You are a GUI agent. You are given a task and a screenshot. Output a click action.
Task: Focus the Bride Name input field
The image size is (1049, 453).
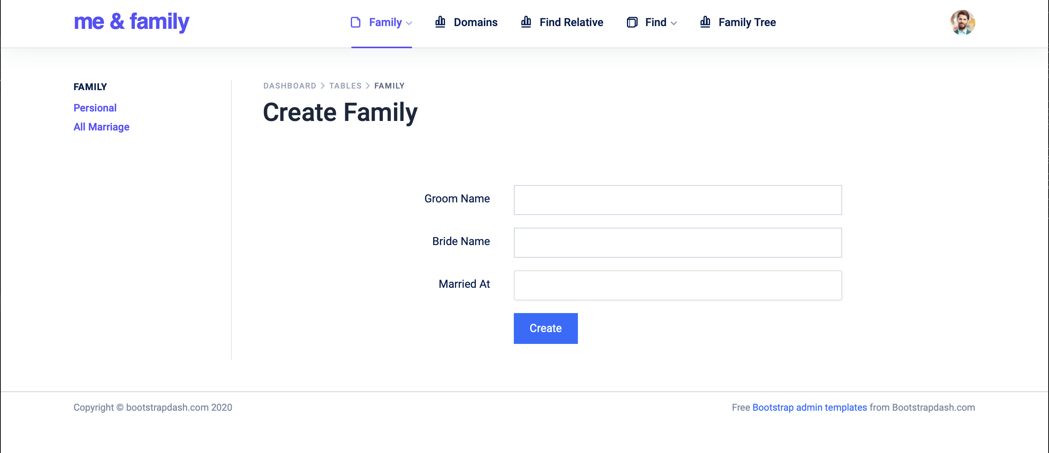[678, 243]
